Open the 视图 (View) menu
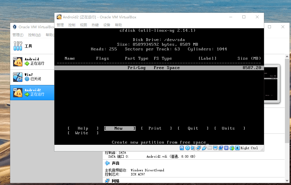 pos(84,25)
